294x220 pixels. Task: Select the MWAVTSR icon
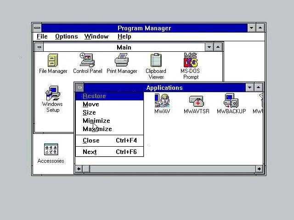pyautogui.click(x=196, y=104)
